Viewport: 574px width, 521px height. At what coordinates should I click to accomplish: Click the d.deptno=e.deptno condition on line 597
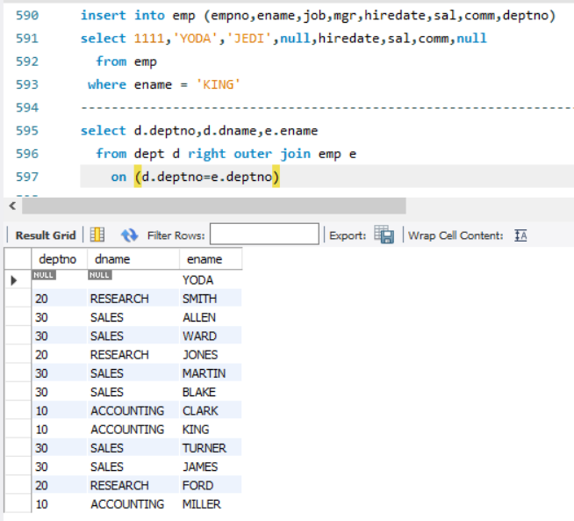pos(207,177)
